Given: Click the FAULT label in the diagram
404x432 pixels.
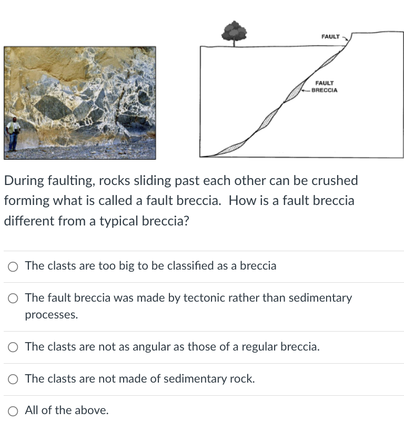Looking at the screenshot, I should pos(330,37).
